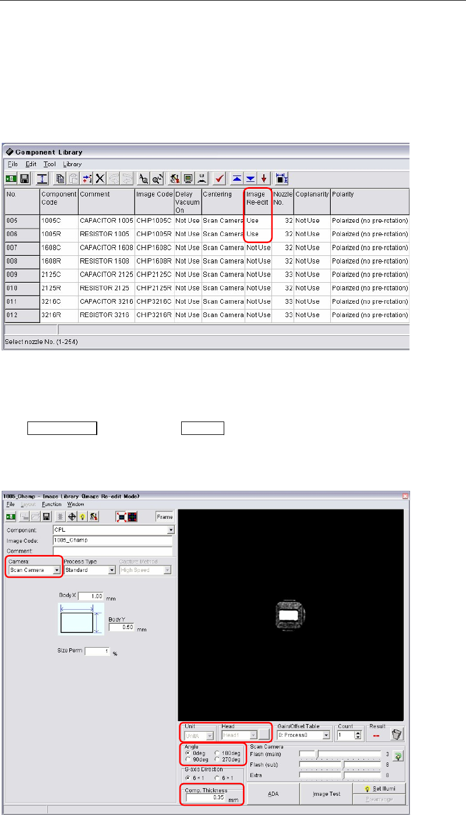Click the green icon in Image Library toolbar
This screenshot has height=815, width=466.
(10, 516)
